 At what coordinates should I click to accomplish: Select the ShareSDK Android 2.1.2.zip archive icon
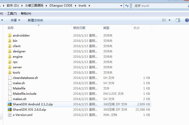coord(10,104)
